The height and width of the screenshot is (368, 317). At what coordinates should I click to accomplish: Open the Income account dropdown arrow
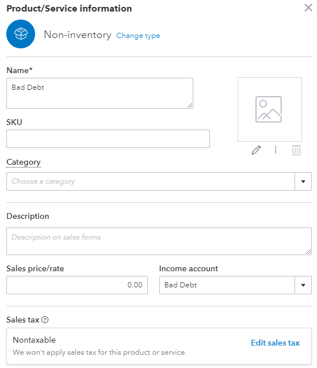tap(303, 285)
